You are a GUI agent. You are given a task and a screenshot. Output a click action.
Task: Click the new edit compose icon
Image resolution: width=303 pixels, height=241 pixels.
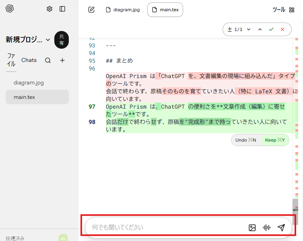click(91, 10)
